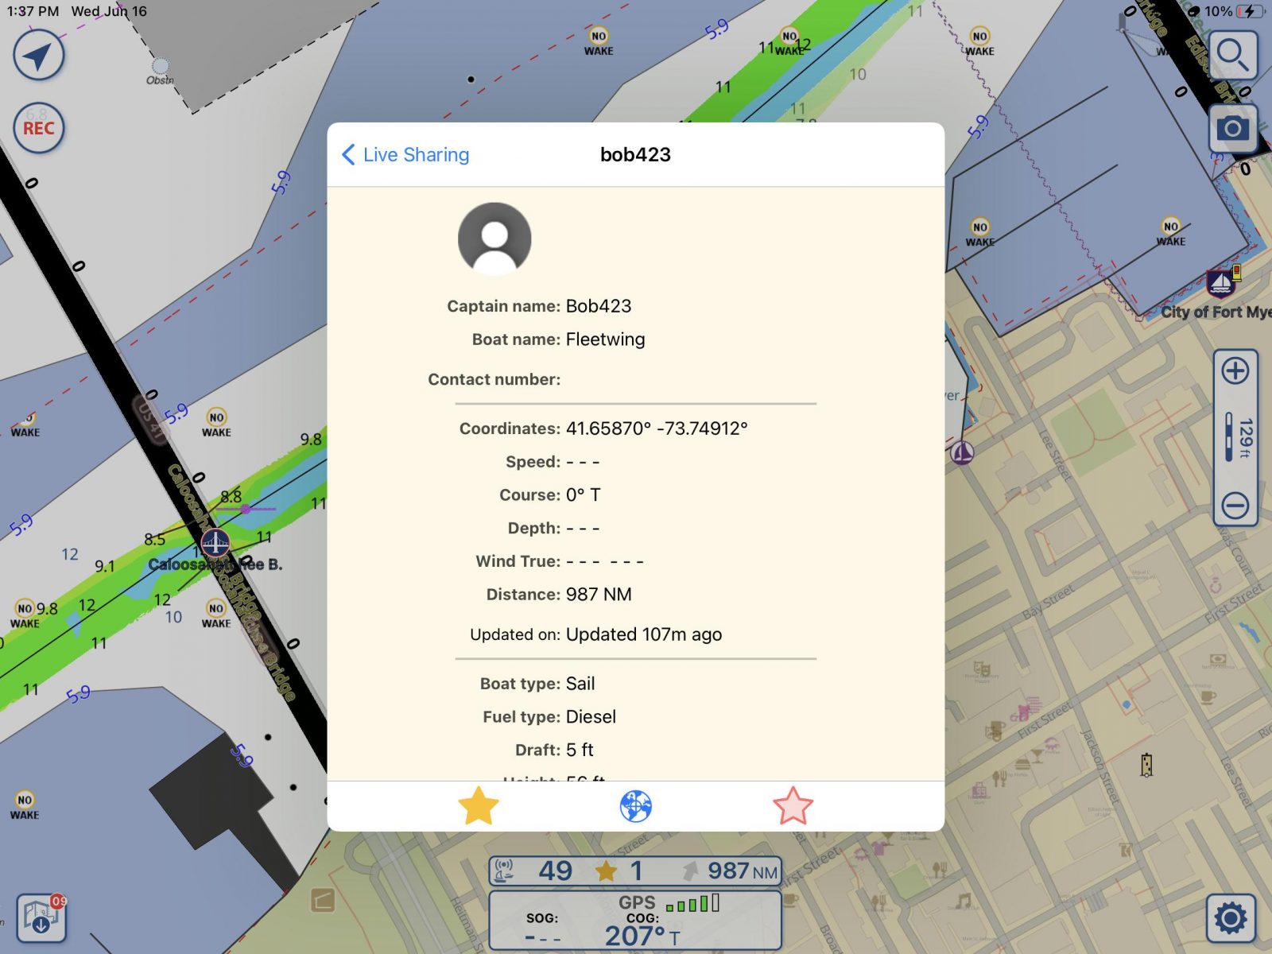Open the map search magnifier
Screen dimensions: 1272x954
[x=1232, y=56]
